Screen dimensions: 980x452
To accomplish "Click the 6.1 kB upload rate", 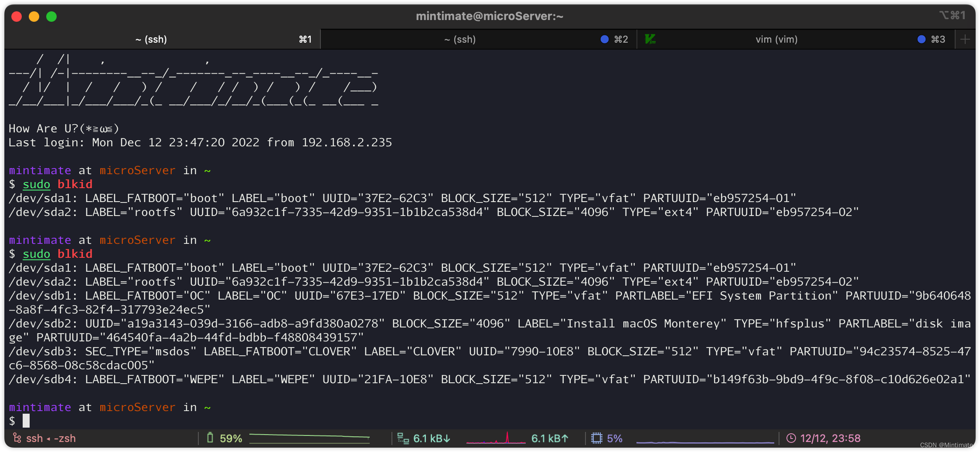I will (550, 438).
